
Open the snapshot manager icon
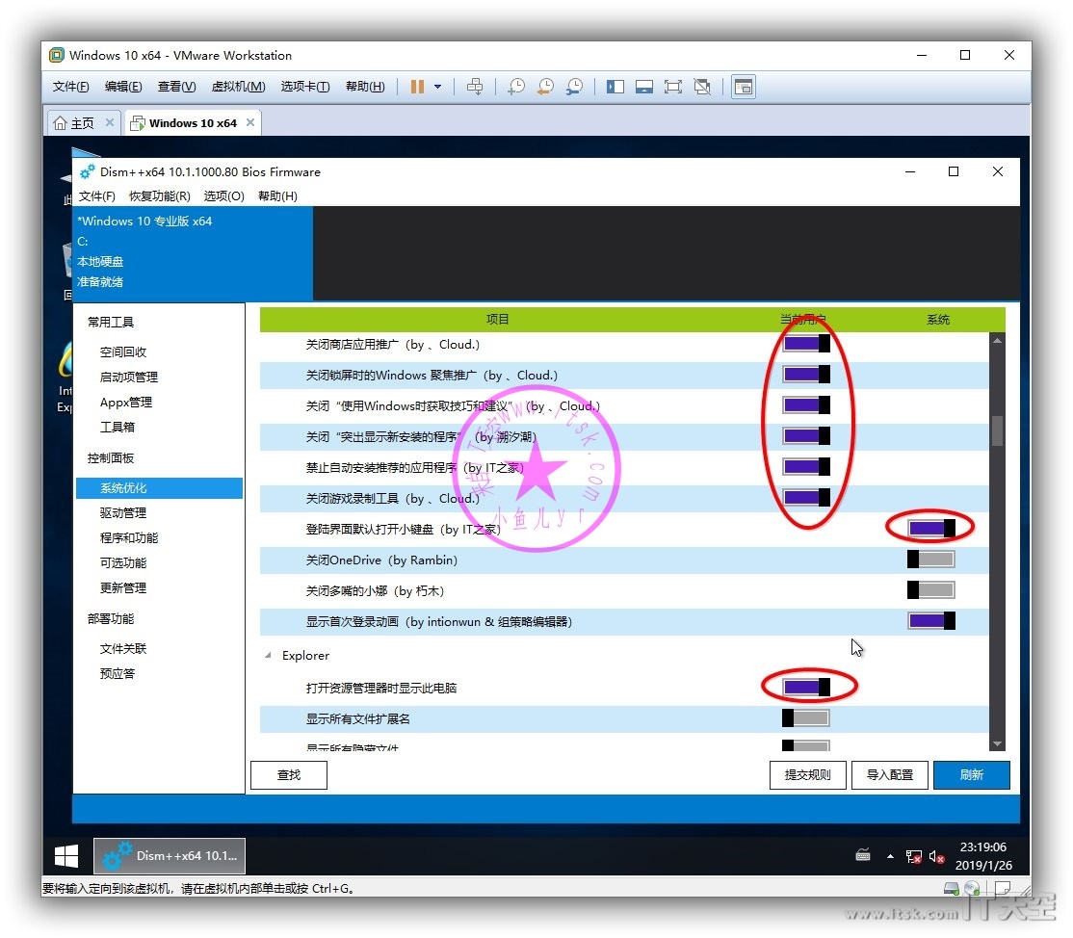[575, 87]
